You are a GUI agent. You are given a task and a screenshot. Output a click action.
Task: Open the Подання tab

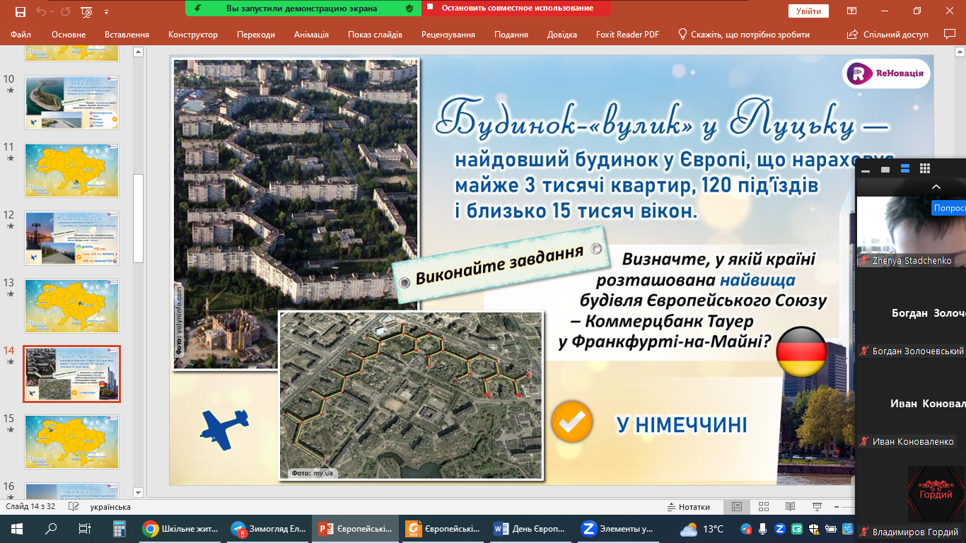click(511, 34)
